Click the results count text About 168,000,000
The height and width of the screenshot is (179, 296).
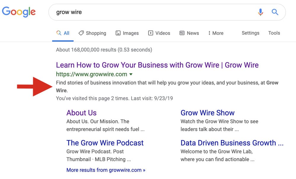(104, 50)
